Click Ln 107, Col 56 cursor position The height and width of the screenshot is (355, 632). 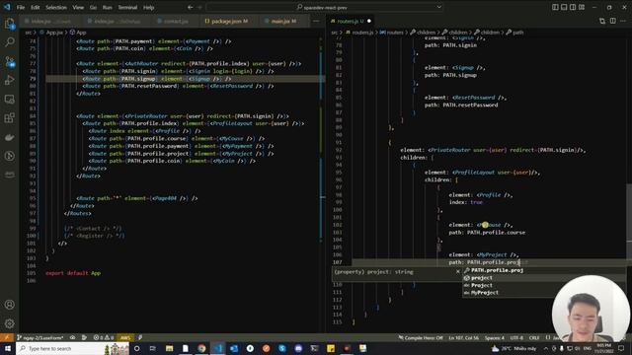pos(463,337)
